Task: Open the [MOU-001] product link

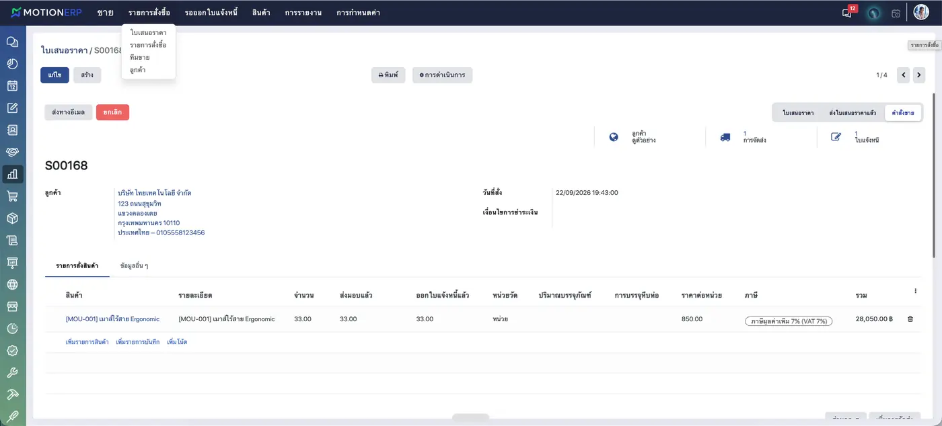Action: [x=112, y=319]
